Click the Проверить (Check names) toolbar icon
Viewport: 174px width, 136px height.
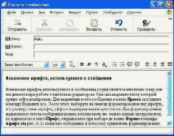click(146, 23)
